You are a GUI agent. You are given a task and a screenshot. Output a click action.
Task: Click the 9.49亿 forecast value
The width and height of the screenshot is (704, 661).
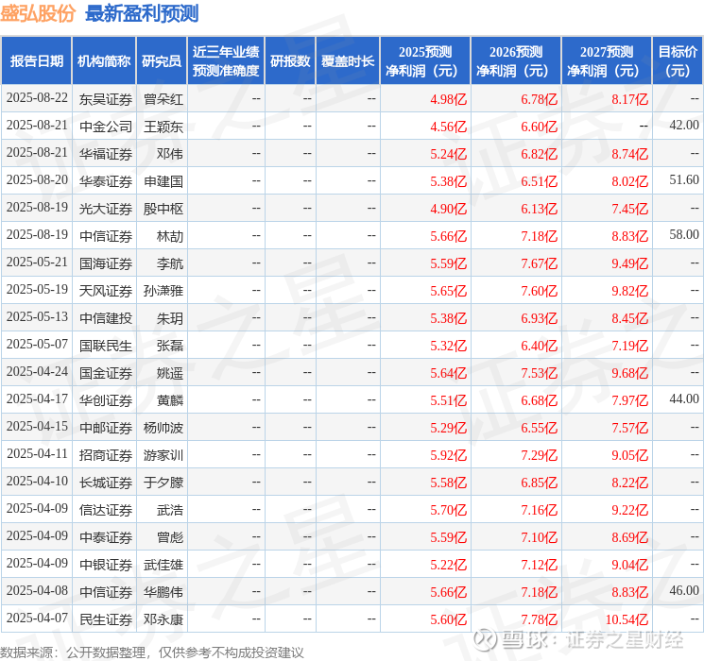click(x=630, y=263)
